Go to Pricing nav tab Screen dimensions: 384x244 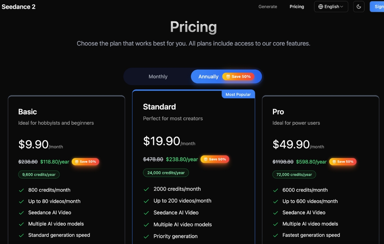click(297, 7)
